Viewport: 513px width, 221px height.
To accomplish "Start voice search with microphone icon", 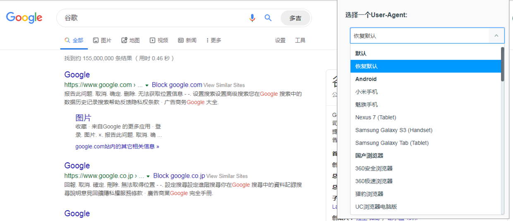I will (x=252, y=18).
